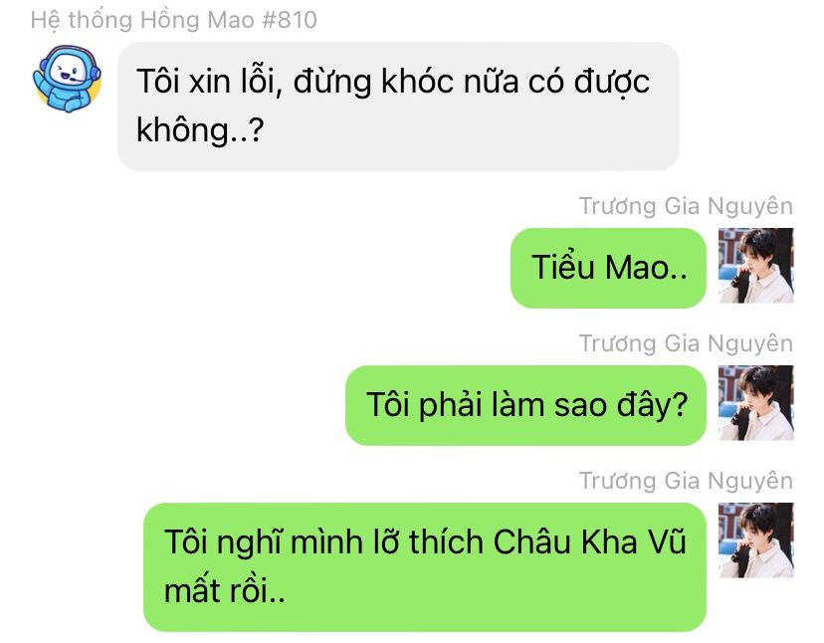The image size is (824, 643).
Task: Click the word 'thích' in the last message
Action: (446, 541)
